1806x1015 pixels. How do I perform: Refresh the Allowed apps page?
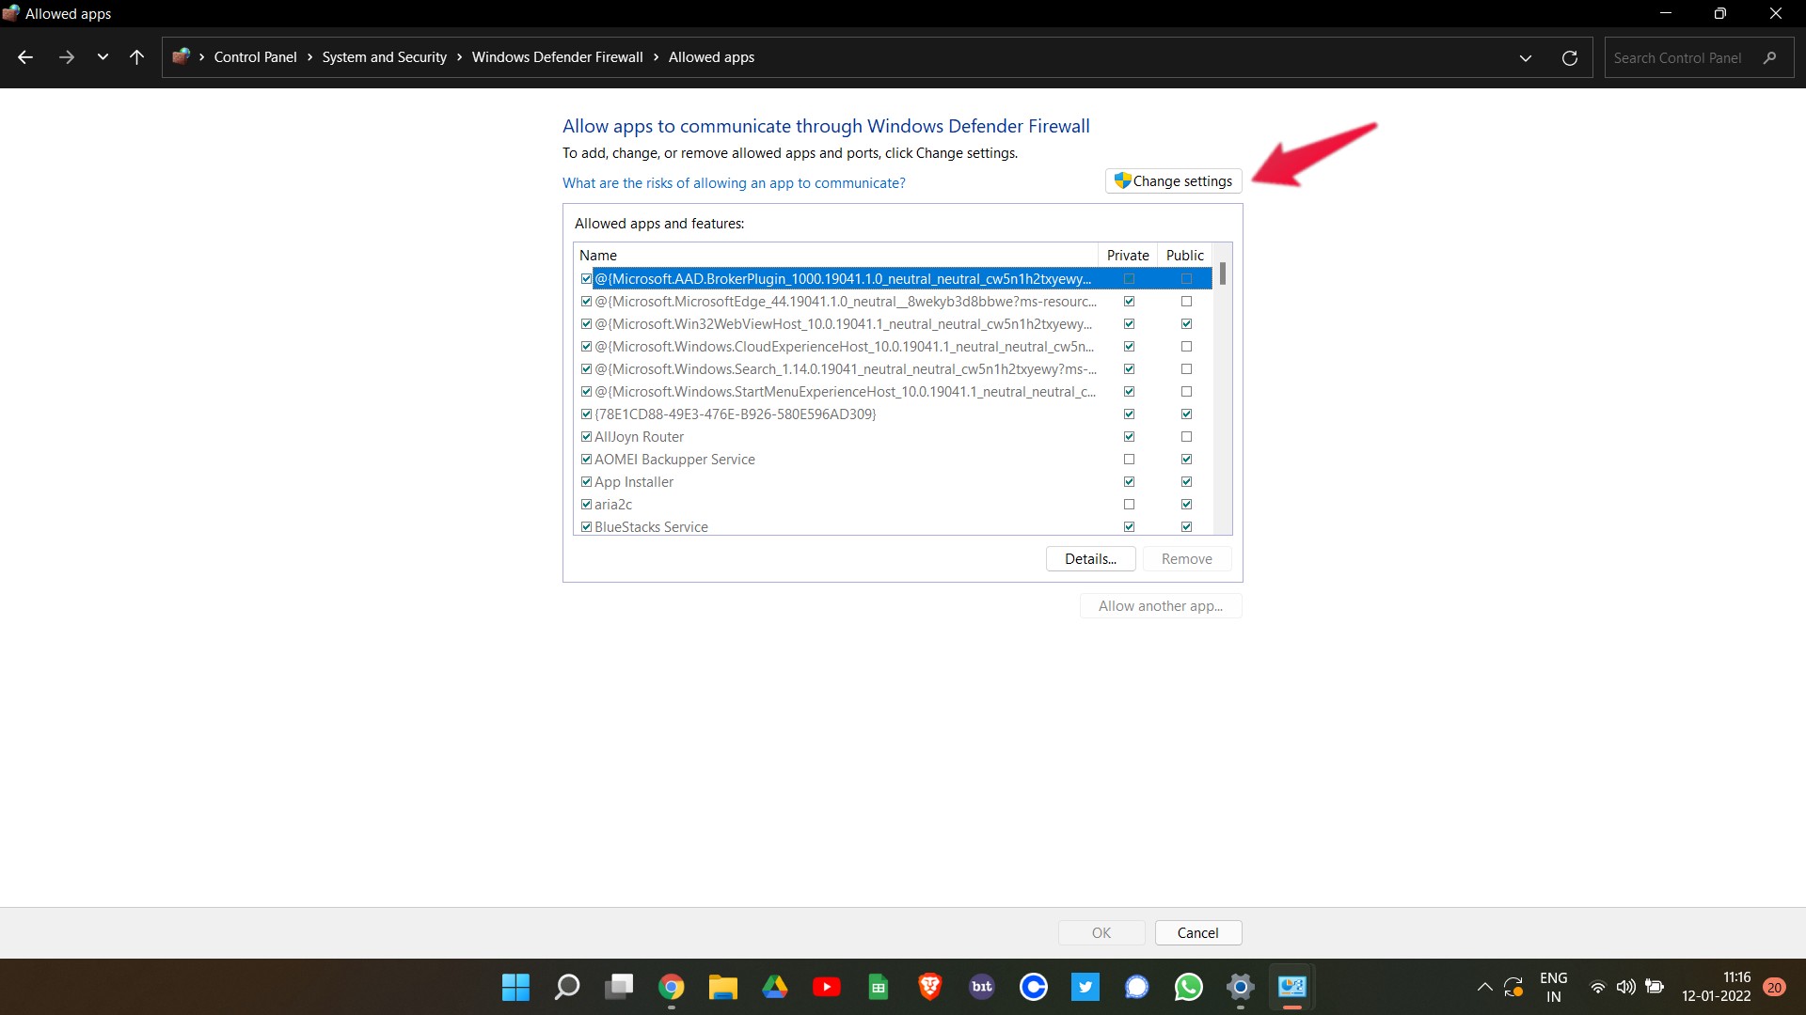pos(1569,58)
